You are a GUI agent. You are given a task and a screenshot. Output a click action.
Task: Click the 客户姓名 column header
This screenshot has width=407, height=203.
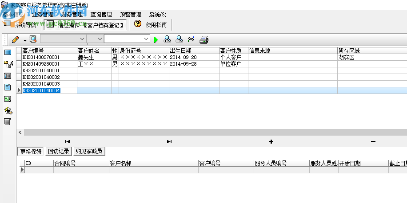pyautogui.click(x=94, y=50)
